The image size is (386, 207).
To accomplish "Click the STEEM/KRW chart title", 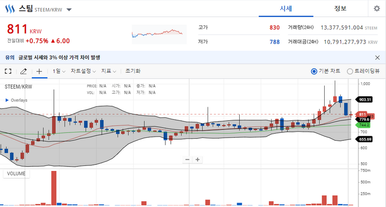I will point(18,87).
